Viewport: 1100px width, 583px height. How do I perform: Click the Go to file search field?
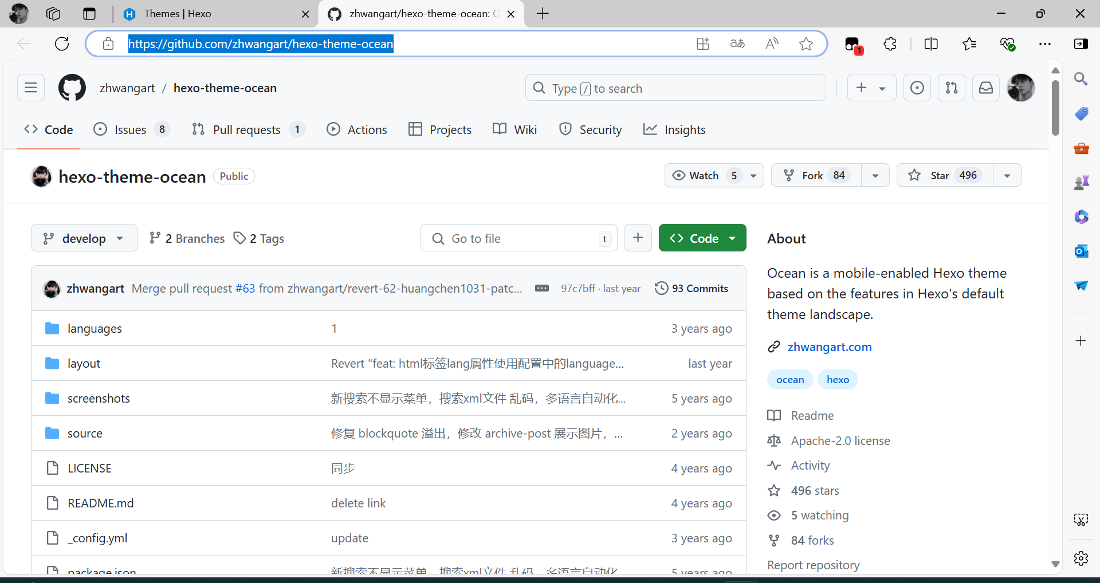(x=519, y=238)
